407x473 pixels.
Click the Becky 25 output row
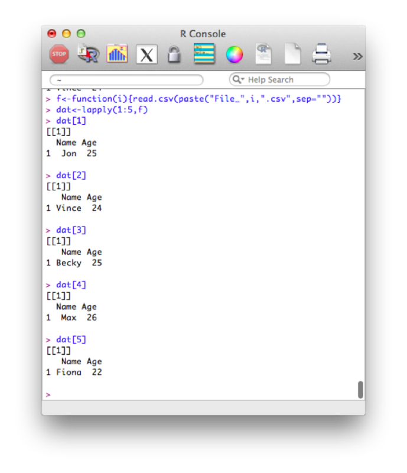74,263
